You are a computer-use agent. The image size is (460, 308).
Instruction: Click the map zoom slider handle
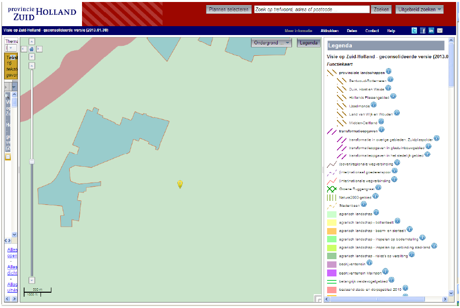pos(32,161)
